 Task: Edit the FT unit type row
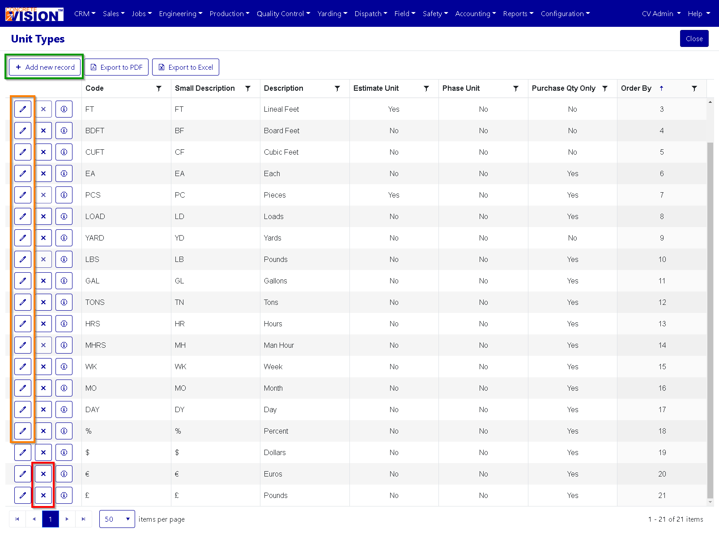coord(23,109)
